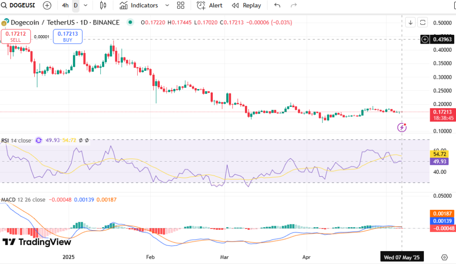Click the 49.93 value in the RSI legend
The image size is (456, 265).
[x=53, y=140]
